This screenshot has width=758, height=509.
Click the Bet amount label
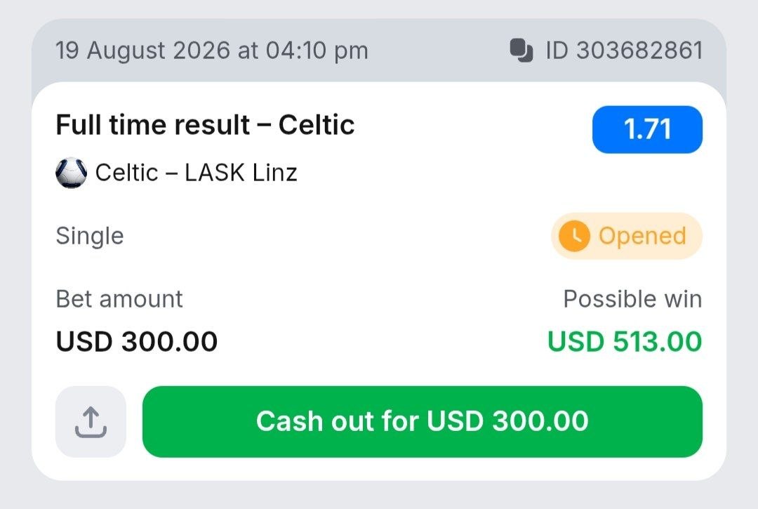point(119,298)
